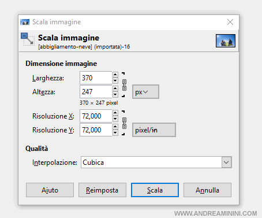Viewport: 262px width, 218px height.
Task: Decrease Risoluzione X with down arrow
Action: (115, 119)
